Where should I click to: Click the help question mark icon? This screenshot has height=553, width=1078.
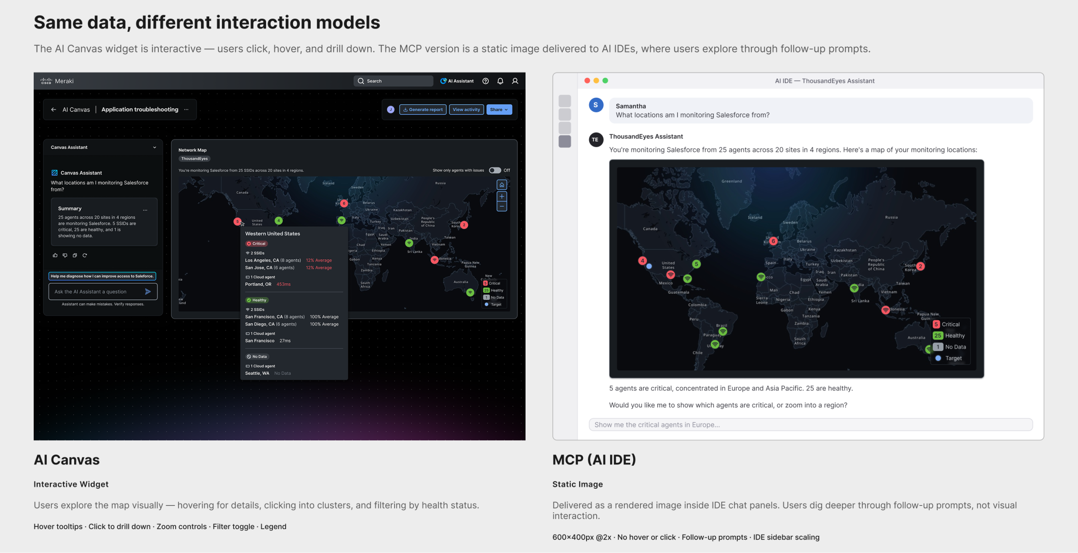tap(486, 81)
